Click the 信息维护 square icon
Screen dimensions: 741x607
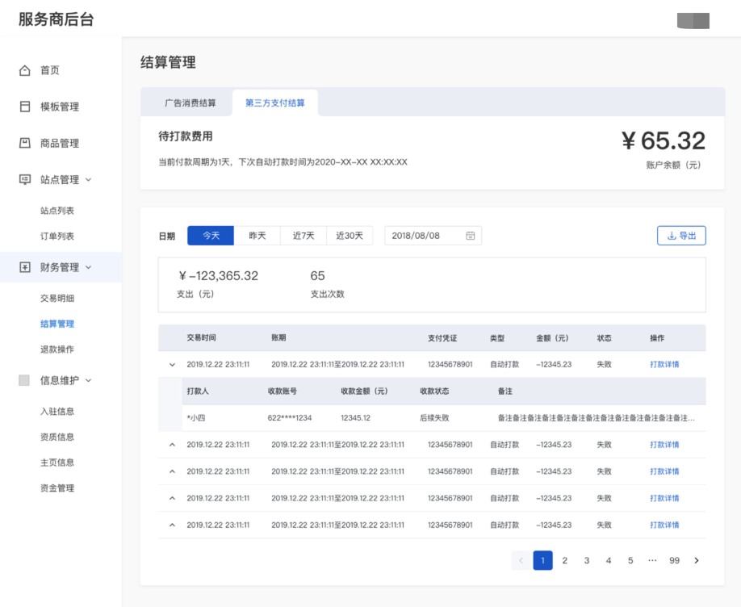click(24, 380)
